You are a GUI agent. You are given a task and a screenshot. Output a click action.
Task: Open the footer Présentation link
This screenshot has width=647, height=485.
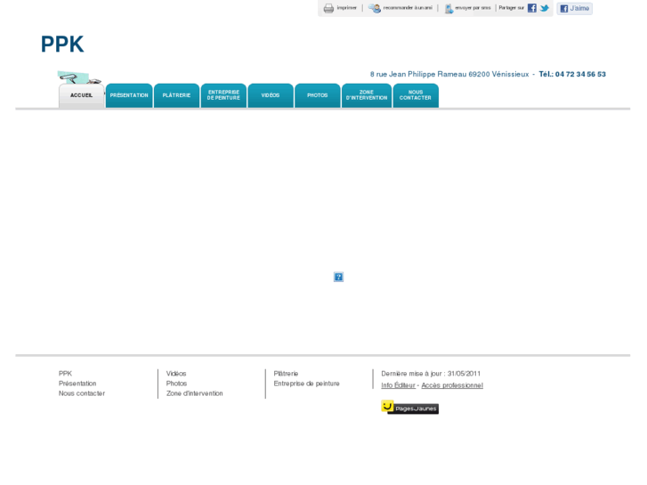point(77,384)
